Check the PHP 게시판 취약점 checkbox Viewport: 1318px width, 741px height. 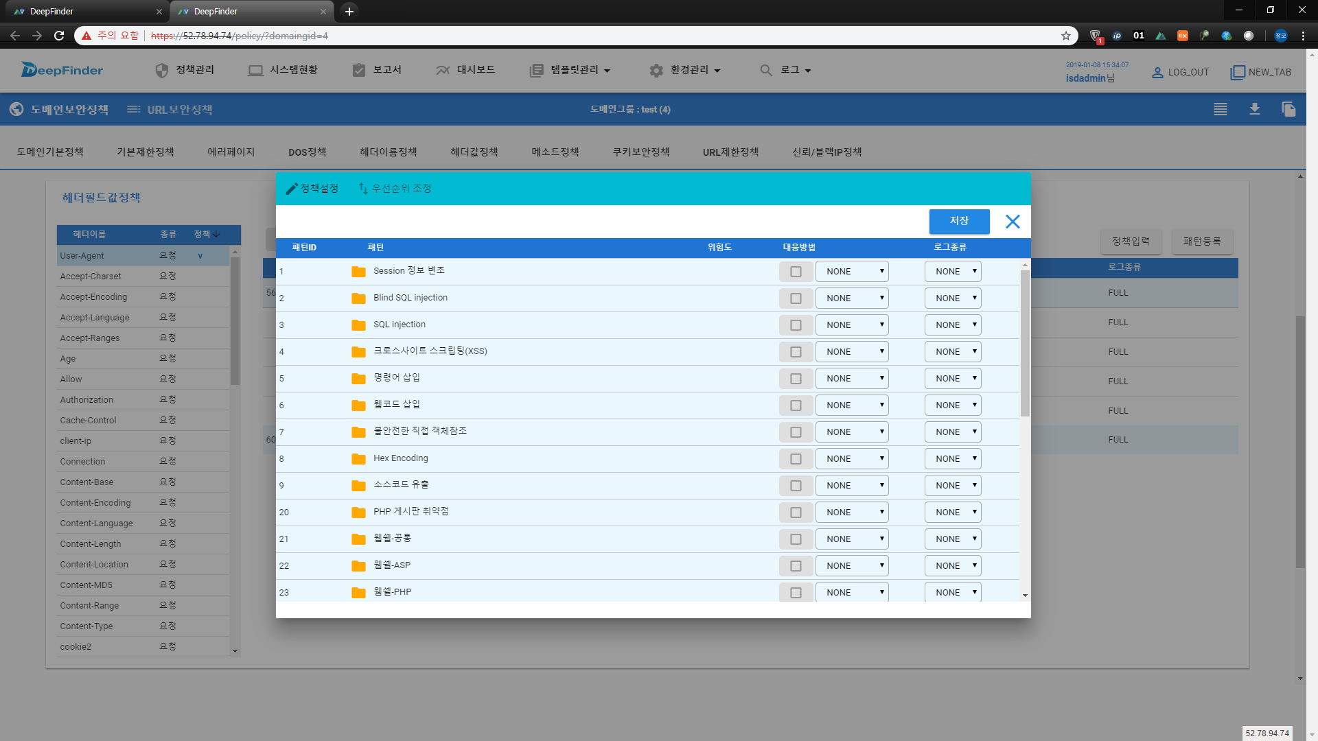pyautogui.click(x=796, y=513)
